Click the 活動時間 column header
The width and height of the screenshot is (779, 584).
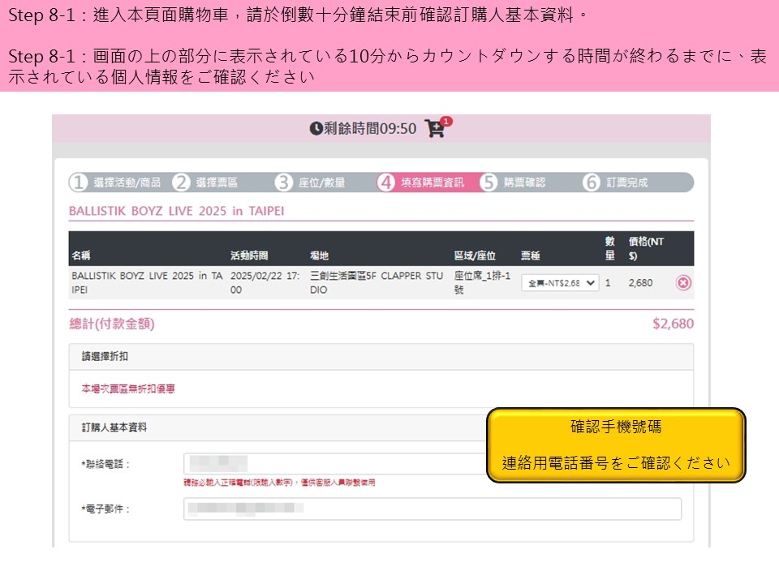click(x=249, y=255)
